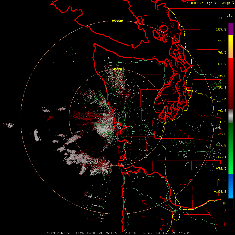Click the 76.7 velocity scale value
The width and height of the screenshot is (235, 235).
point(222,52)
